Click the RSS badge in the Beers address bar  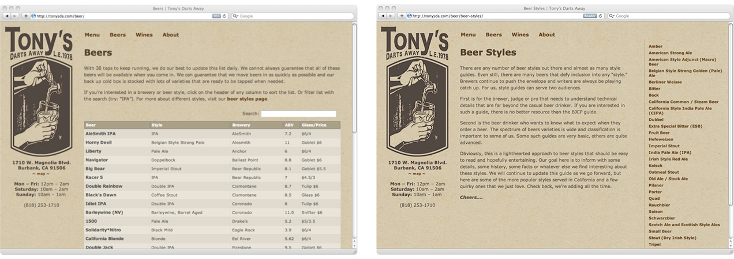(x=216, y=16)
